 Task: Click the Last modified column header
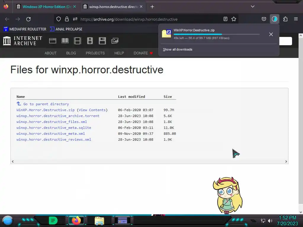point(132,97)
